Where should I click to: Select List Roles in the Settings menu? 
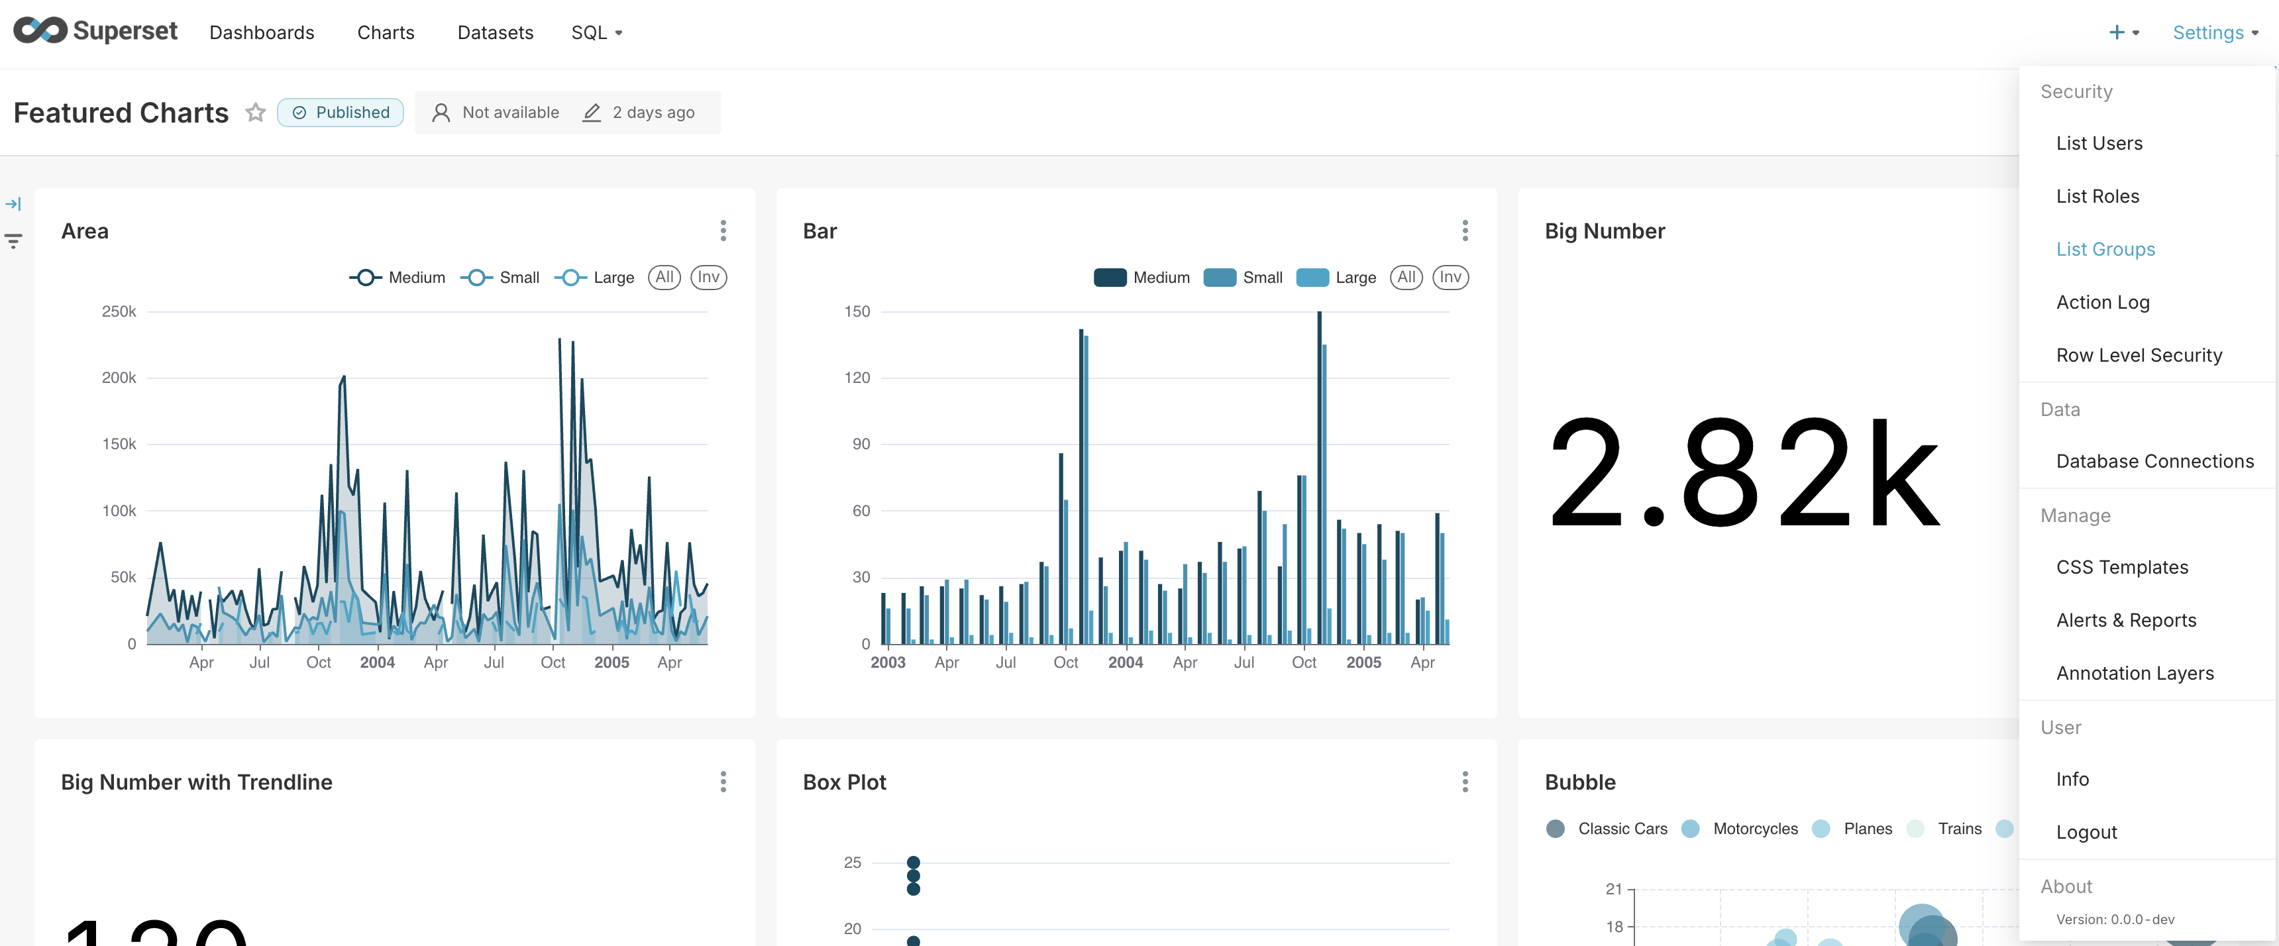pos(2147,197)
